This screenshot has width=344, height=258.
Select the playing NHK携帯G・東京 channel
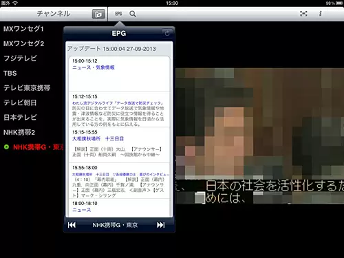34,147
